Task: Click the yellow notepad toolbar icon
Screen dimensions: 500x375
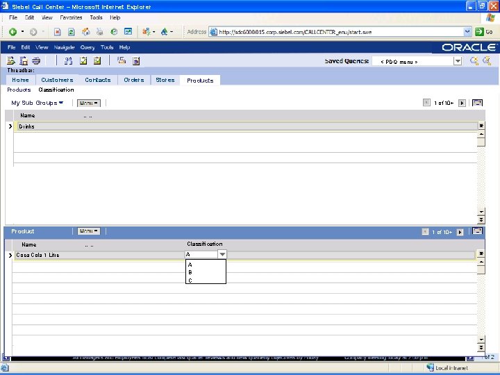Action: 97,60
